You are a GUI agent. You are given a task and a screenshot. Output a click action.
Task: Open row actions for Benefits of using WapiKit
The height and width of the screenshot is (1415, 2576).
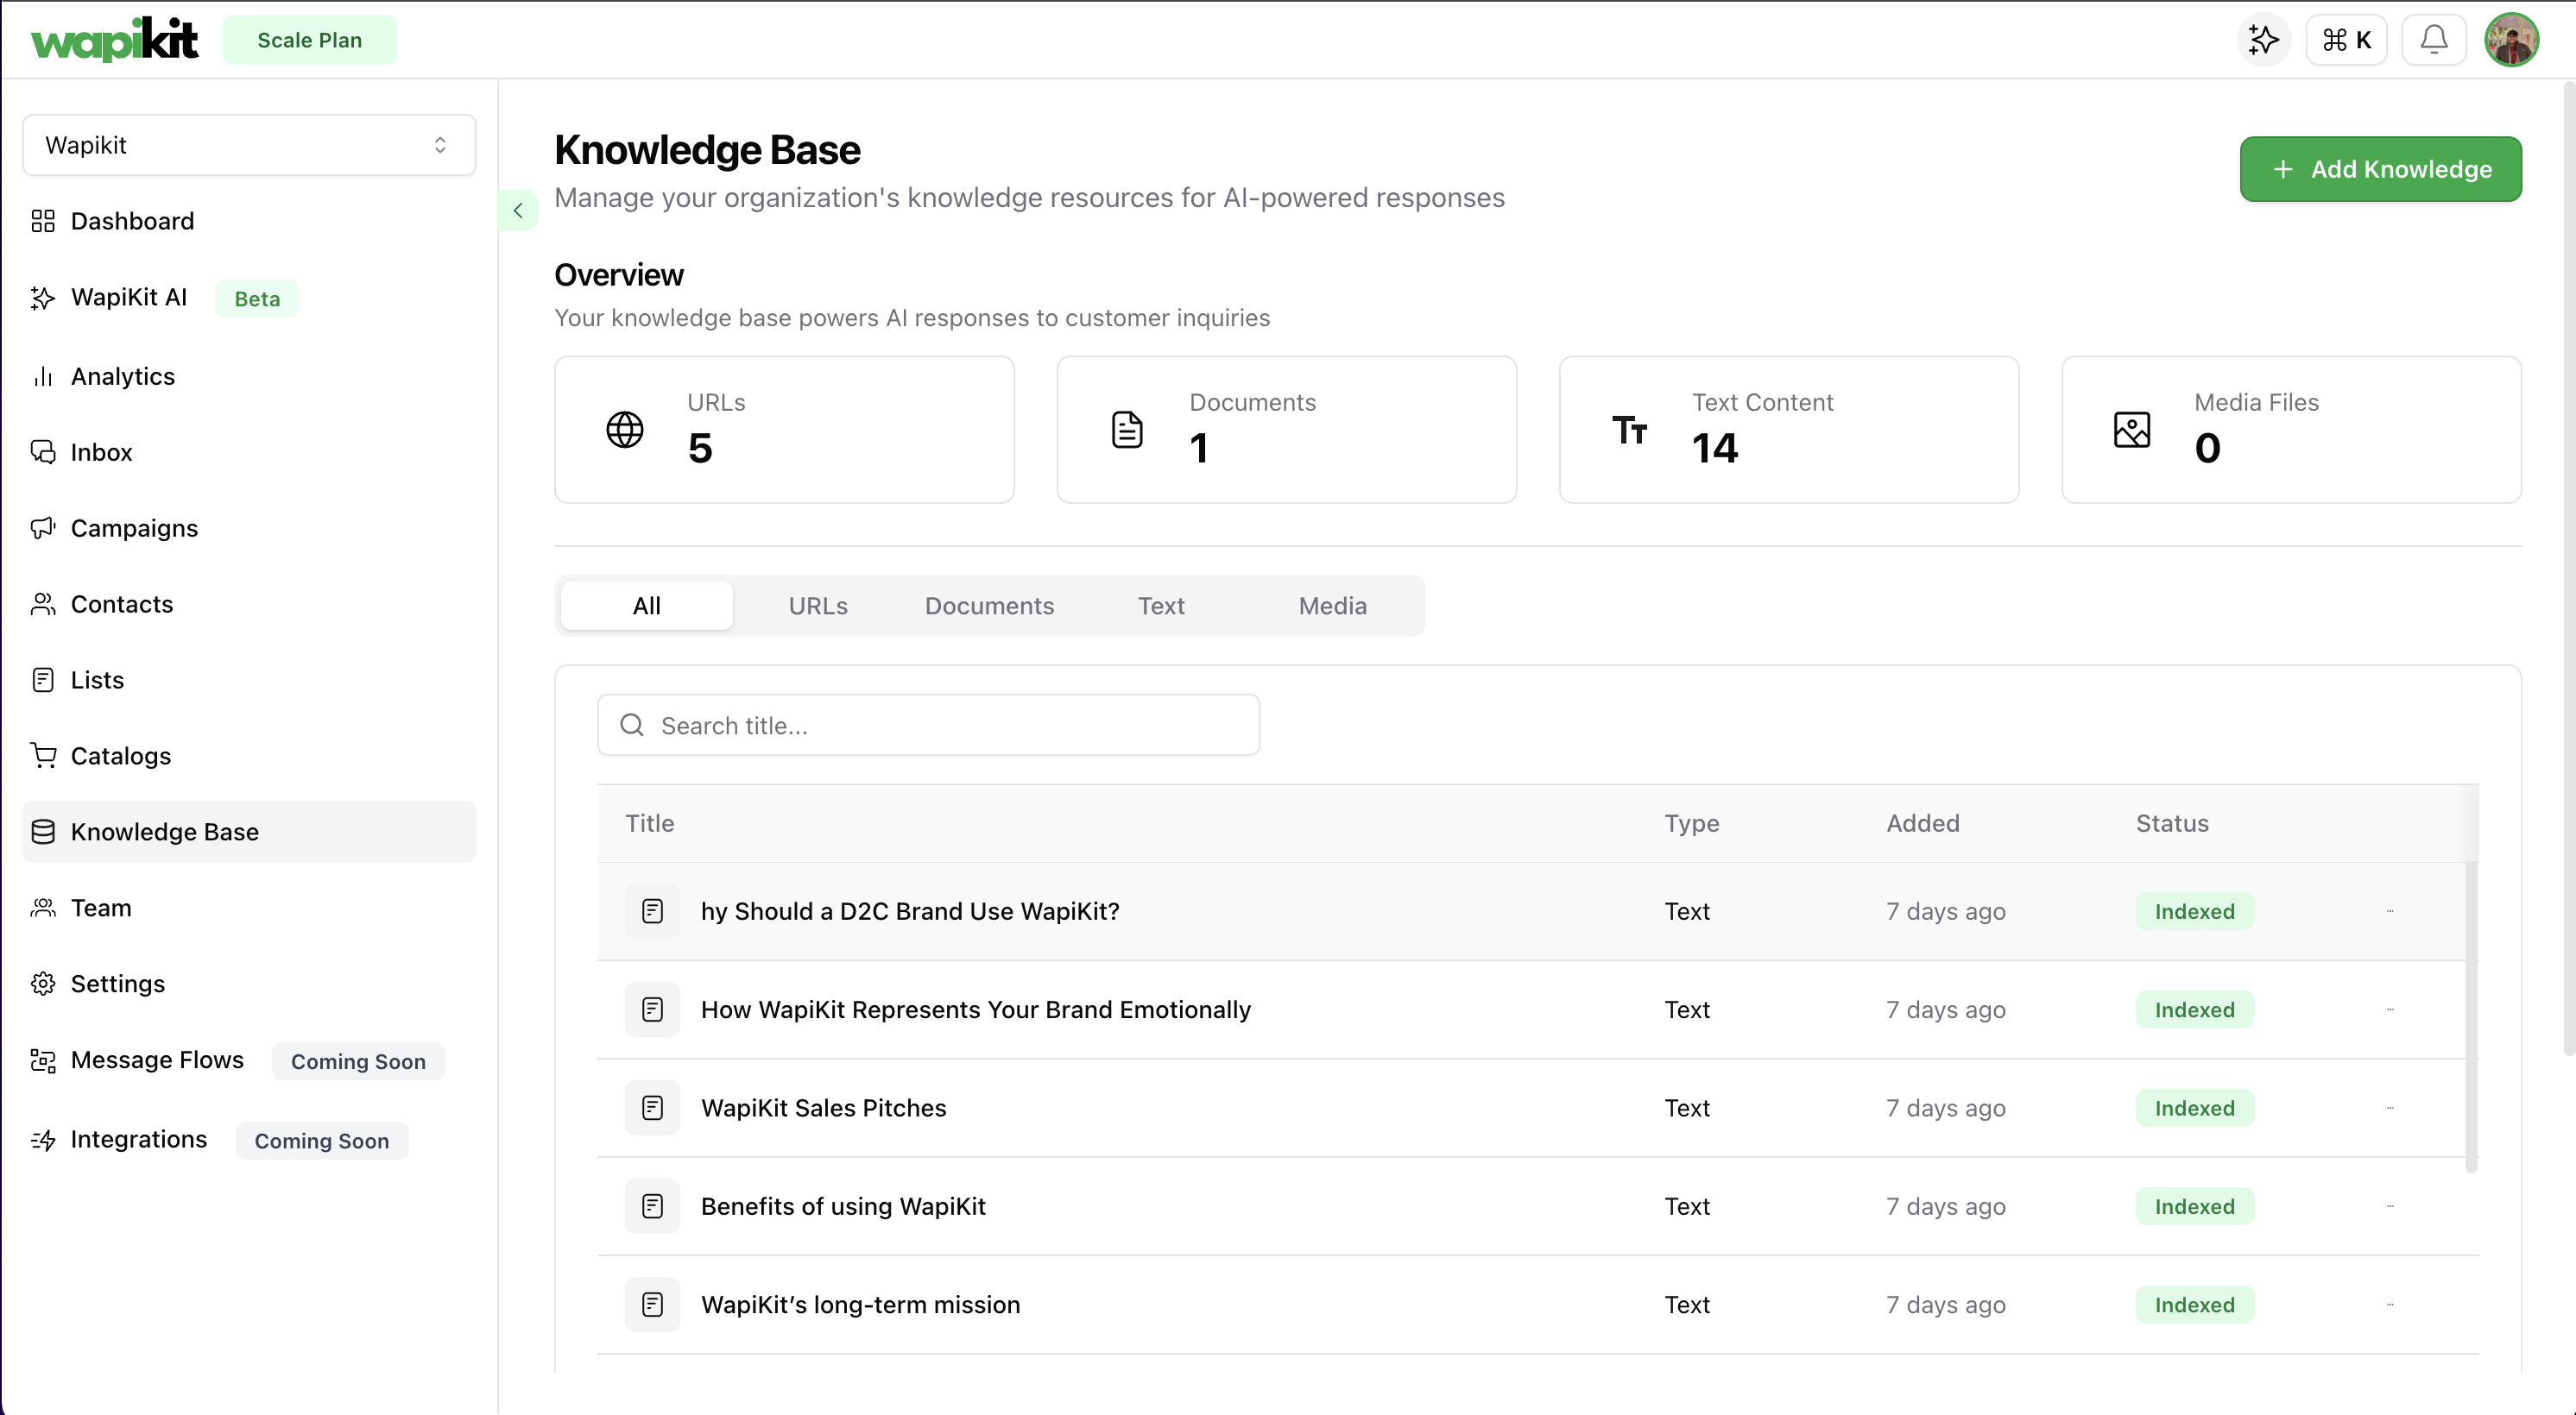pyautogui.click(x=2390, y=1205)
